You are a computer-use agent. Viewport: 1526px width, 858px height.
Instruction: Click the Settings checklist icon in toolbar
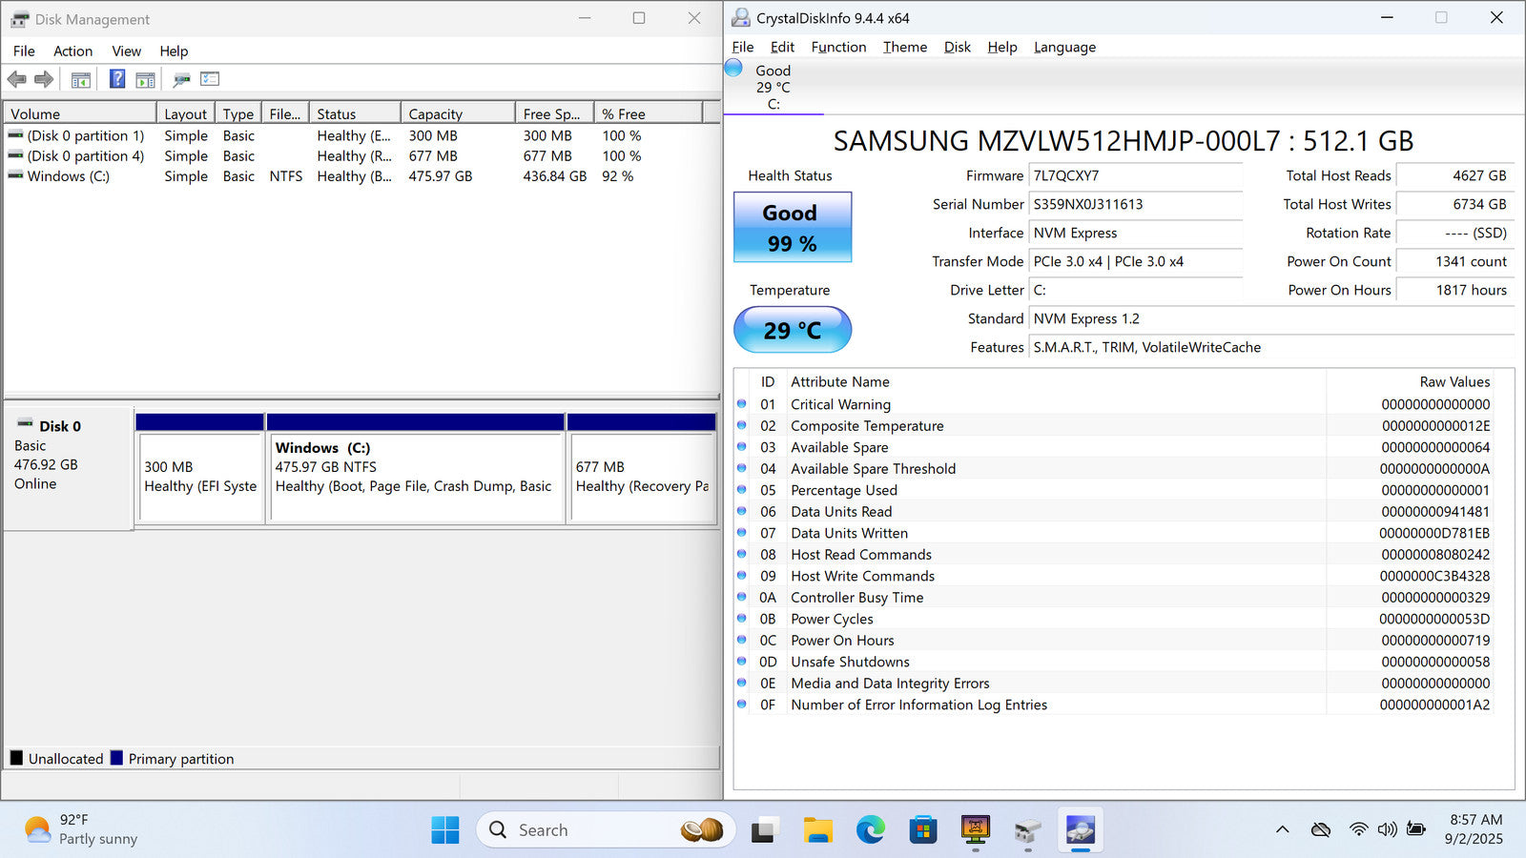tap(210, 79)
